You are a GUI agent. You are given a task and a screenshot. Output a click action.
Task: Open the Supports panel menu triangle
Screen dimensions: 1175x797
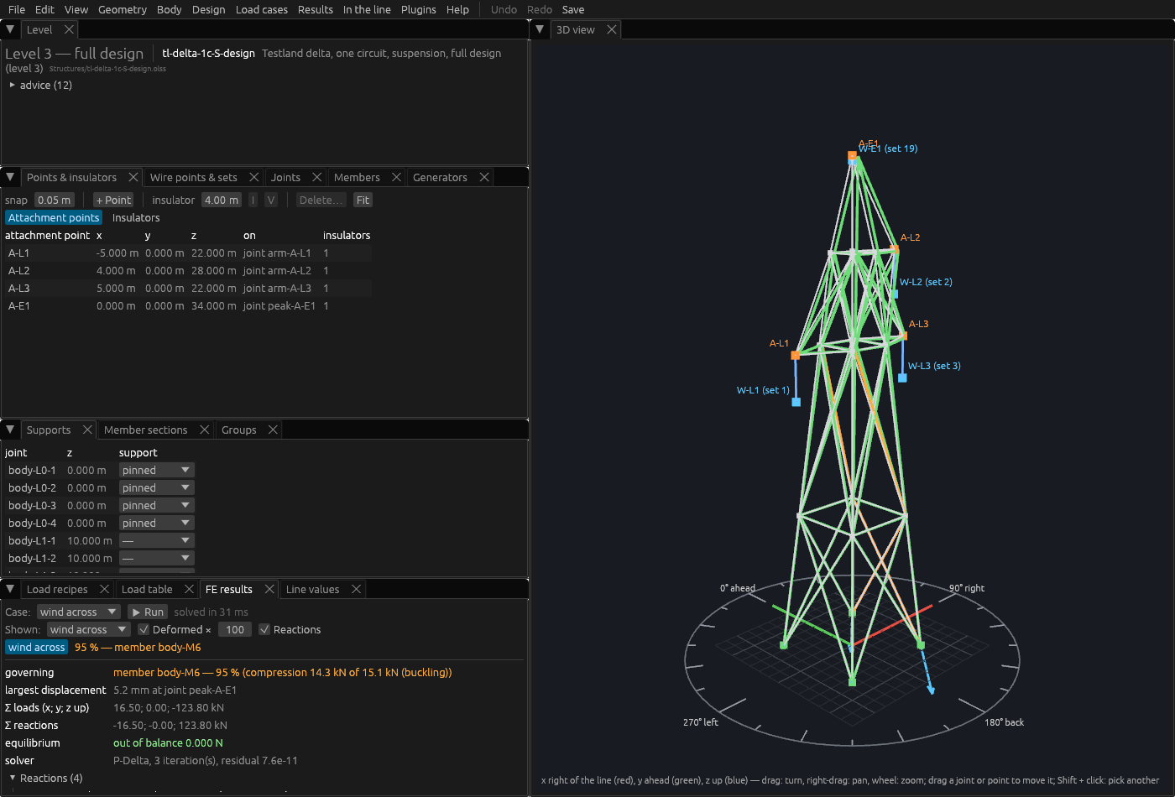[x=10, y=430]
